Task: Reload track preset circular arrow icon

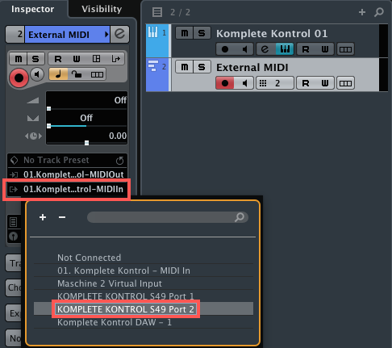Action: [119, 161]
